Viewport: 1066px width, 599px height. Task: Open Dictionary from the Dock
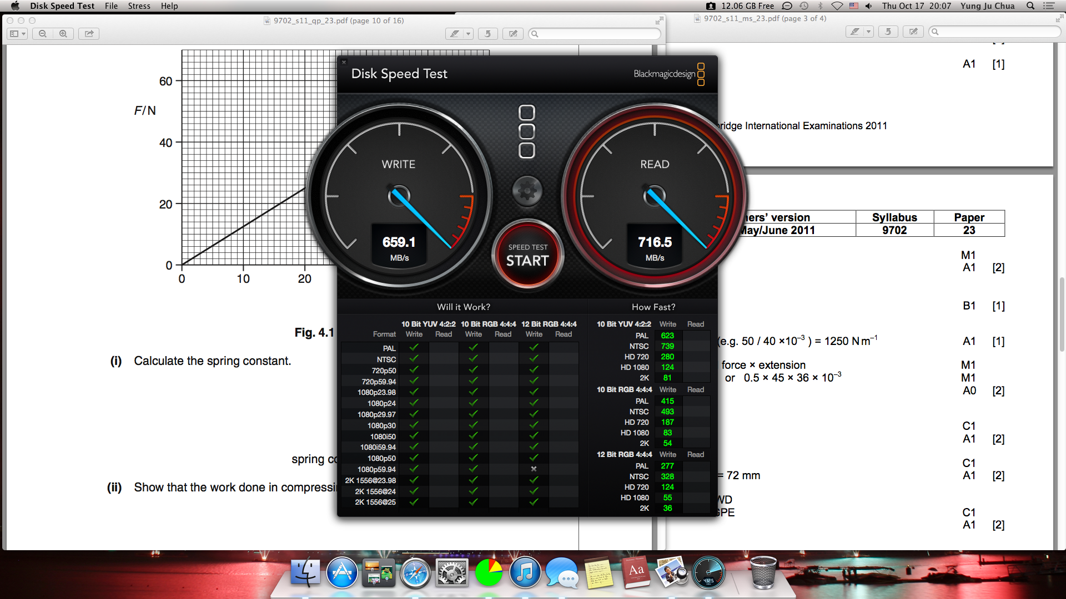[x=635, y=572]
